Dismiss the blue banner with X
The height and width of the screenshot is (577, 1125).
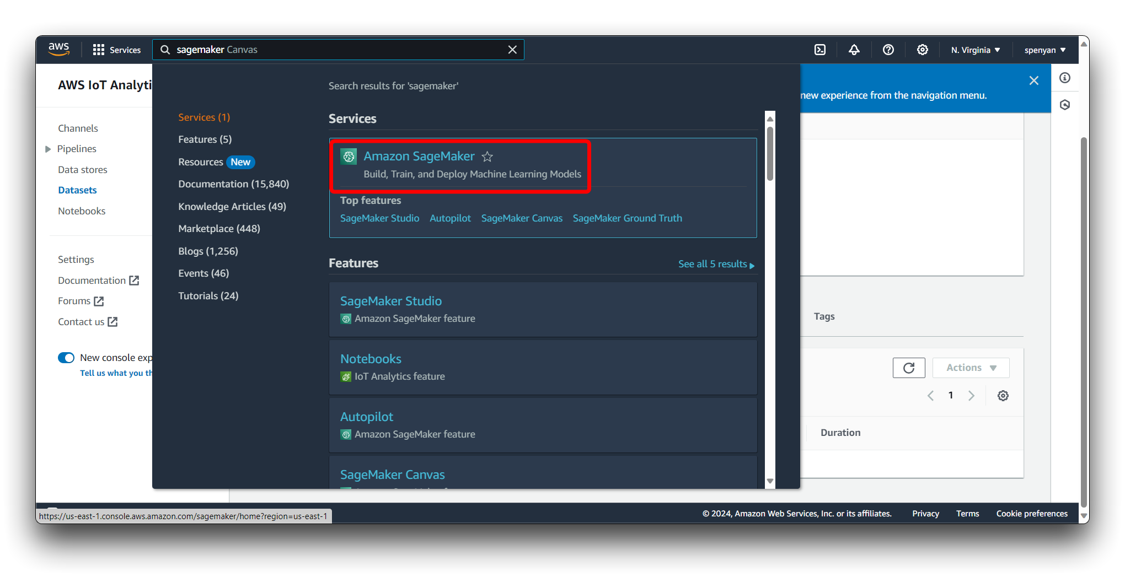[x=1034, y=80]
